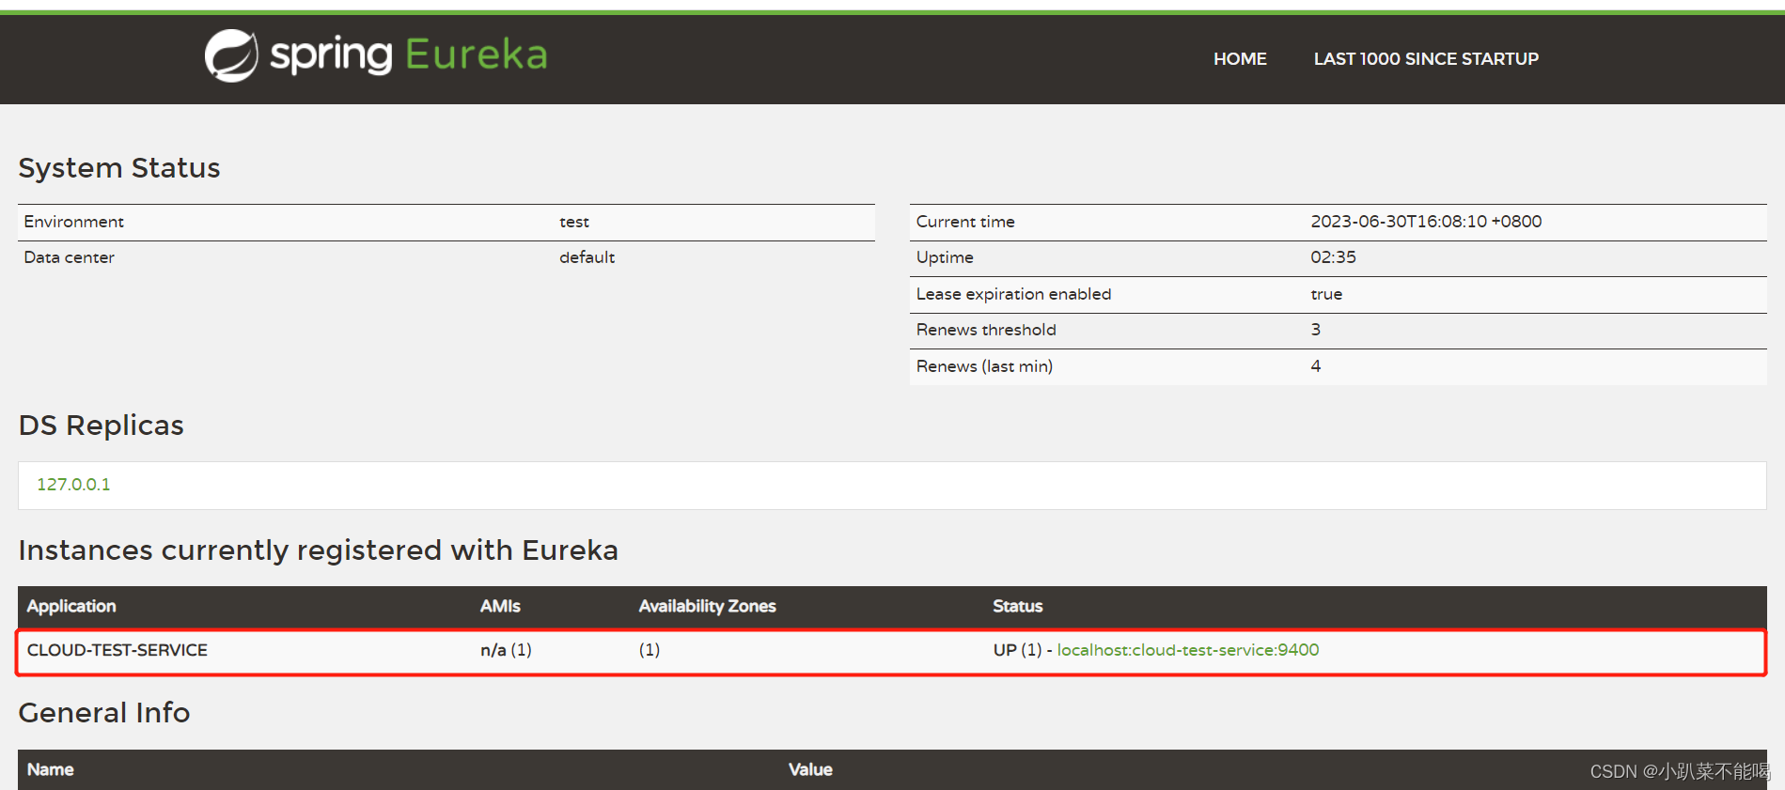The width and height of the screenshot is (1785, 790).
Task: Select the n/a (1) AMIs cell
Action: (506, 650)
